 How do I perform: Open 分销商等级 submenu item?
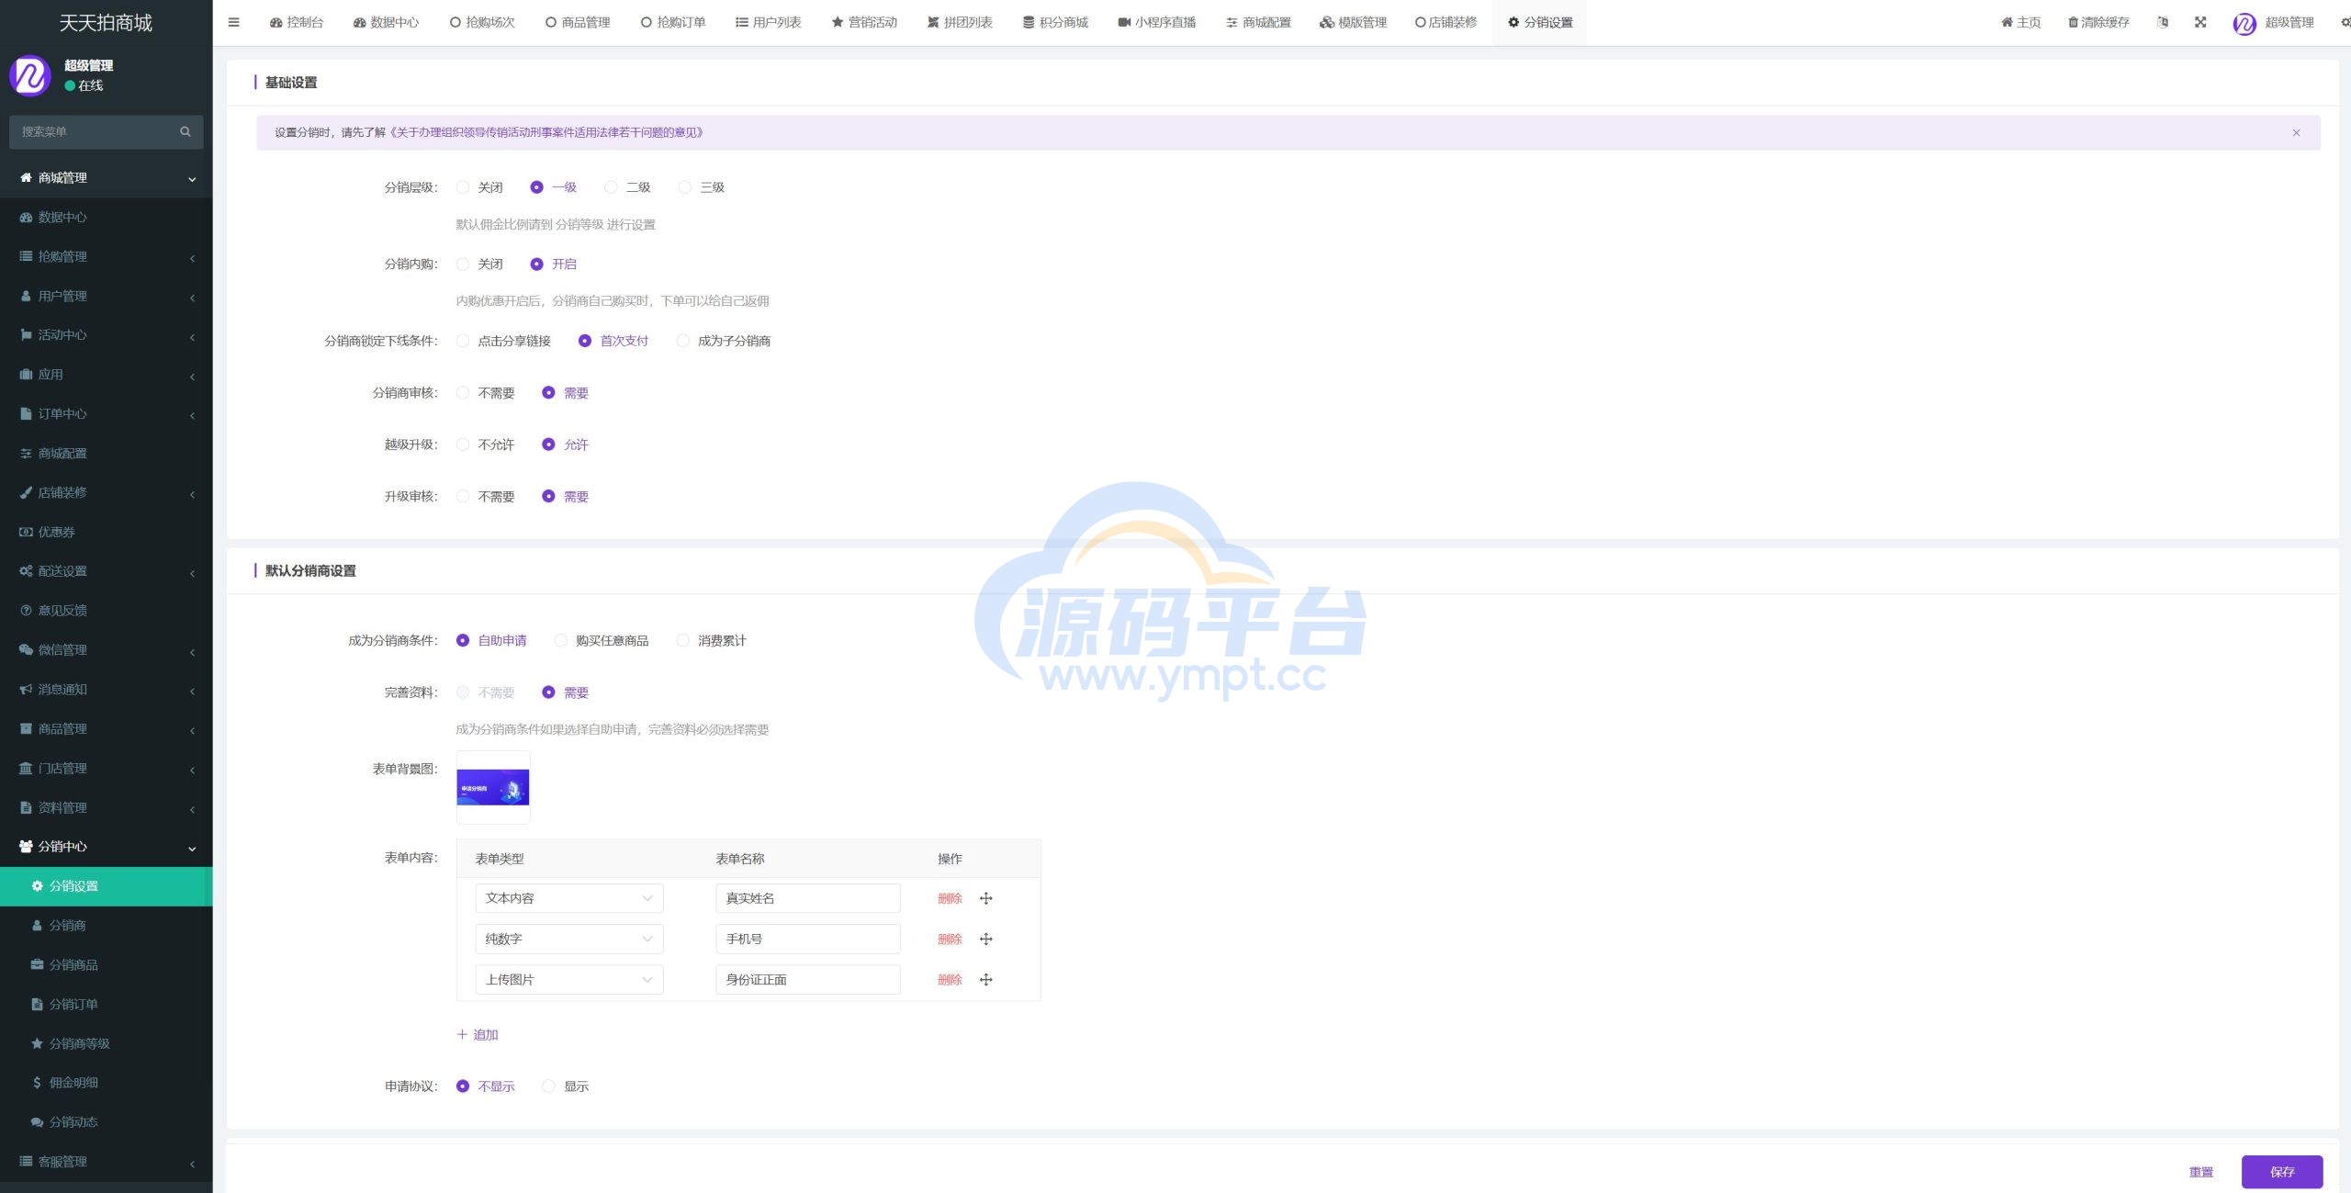(107, 1043)
